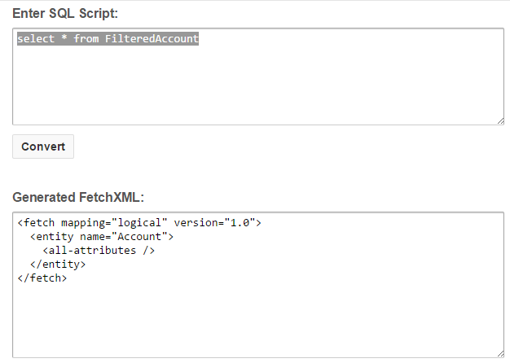Click the SQL textarea resize handle
Screen dimensions: 510x363
pyautogui.click(x=499, y=120)
